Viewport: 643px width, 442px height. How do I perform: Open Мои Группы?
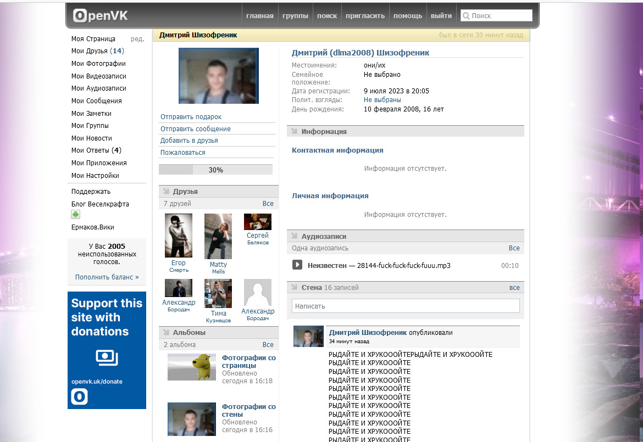pos(90,125)
